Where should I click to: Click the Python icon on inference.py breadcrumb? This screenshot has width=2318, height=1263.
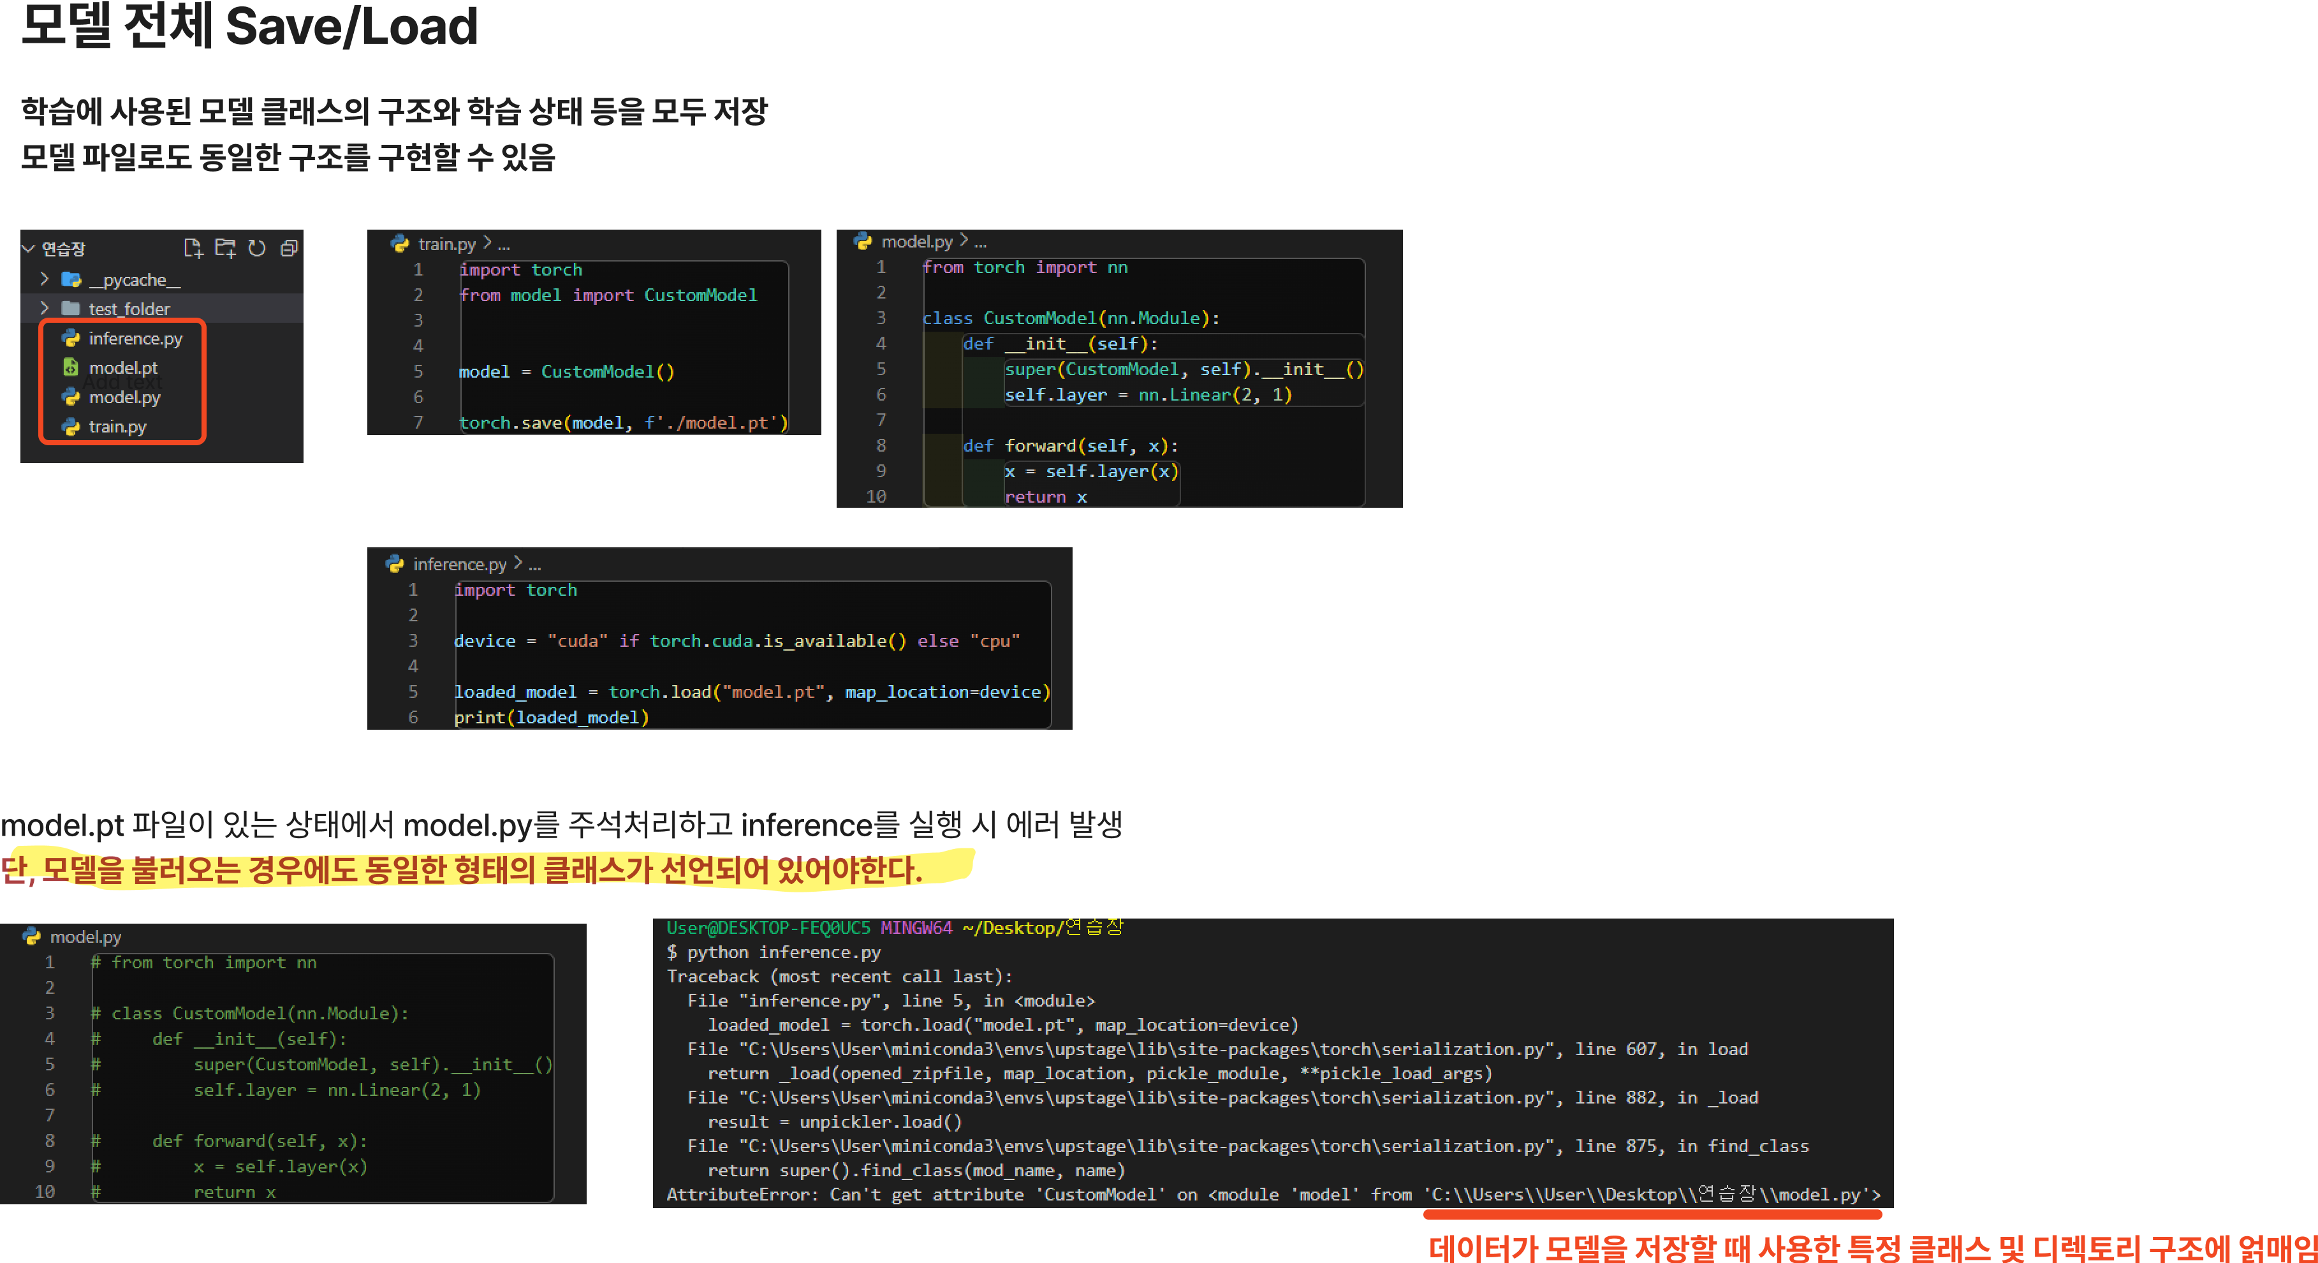[x=395, y=563]
